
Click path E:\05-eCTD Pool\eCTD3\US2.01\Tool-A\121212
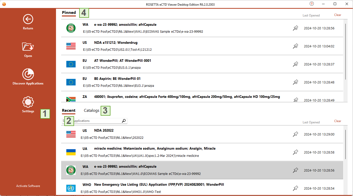coord(117,50)
